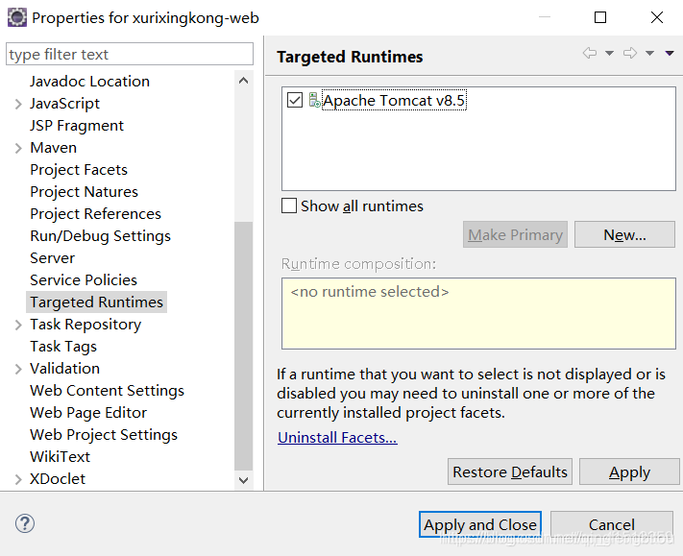Click the tree scrollbar down arrow

click(x=243, y=480)
